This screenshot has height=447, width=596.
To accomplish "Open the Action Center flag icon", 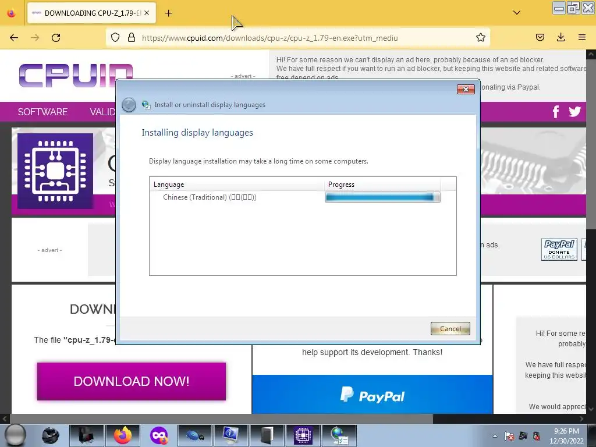I will [509, 436].
